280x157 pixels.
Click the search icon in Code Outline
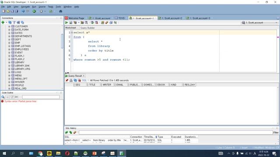coord(3,97)
